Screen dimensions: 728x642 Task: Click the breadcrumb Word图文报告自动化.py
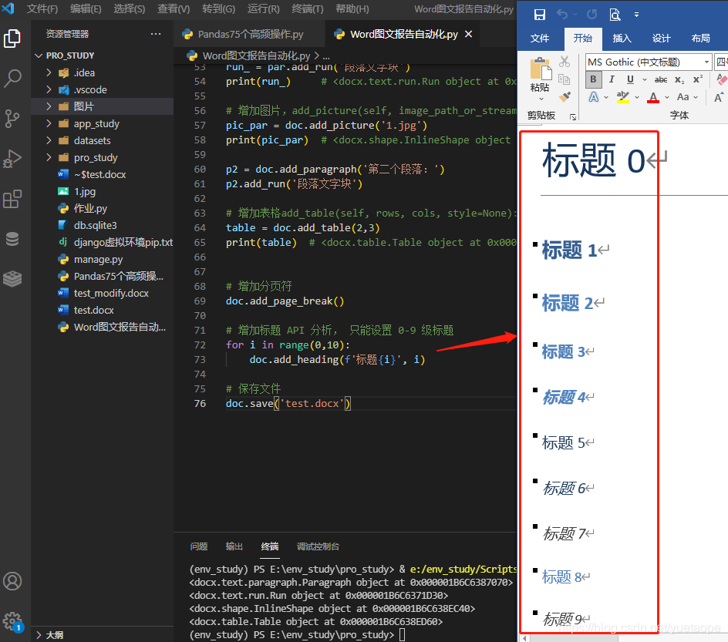pos(256,55)
